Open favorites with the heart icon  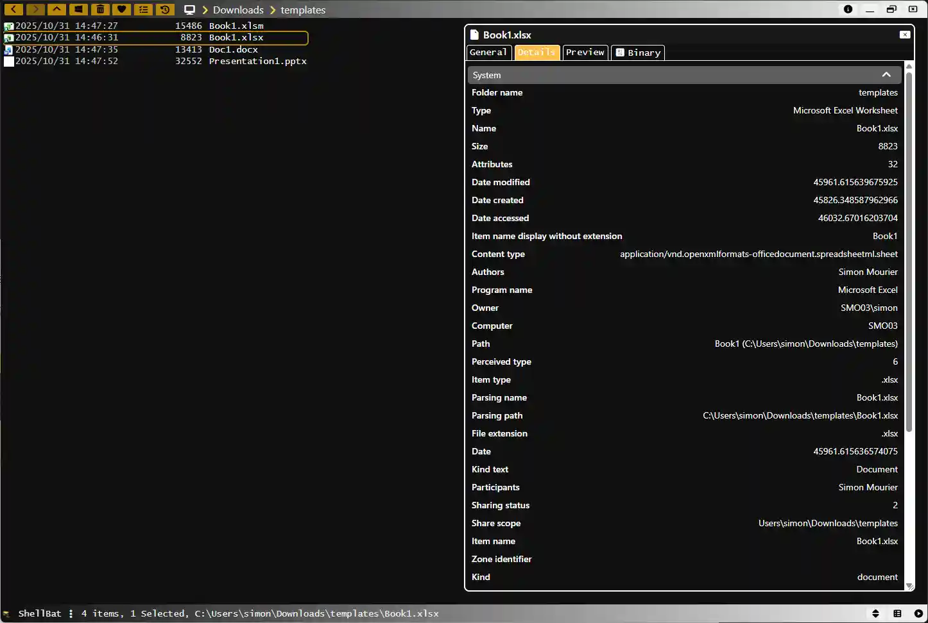tap(121, 10)
